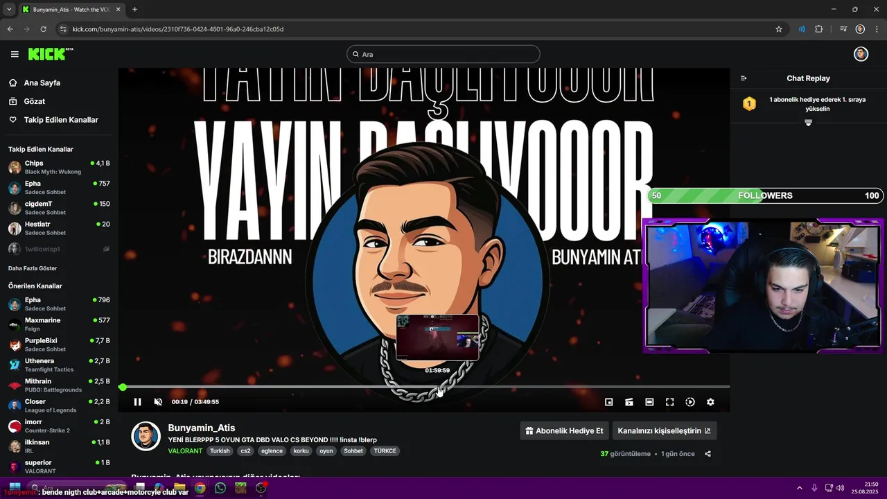Click the VALORANT category link

185,450
